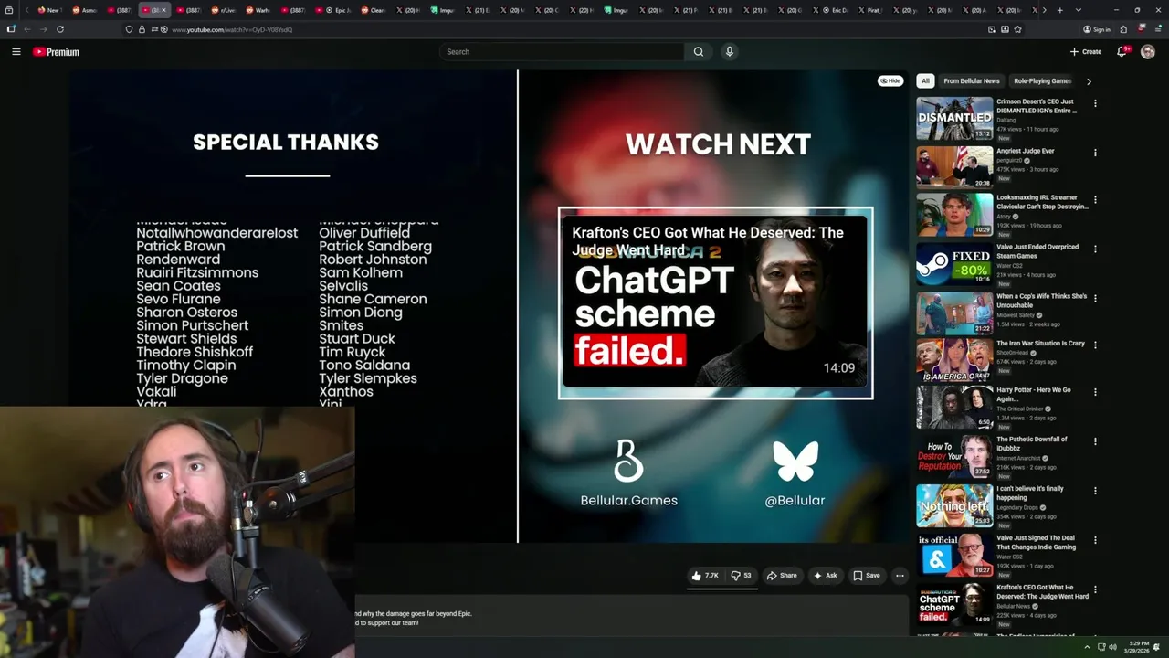Open the taskbar volume control
The width and height of the screenshot is (1169, 658).
click(x=1112, y=647)
